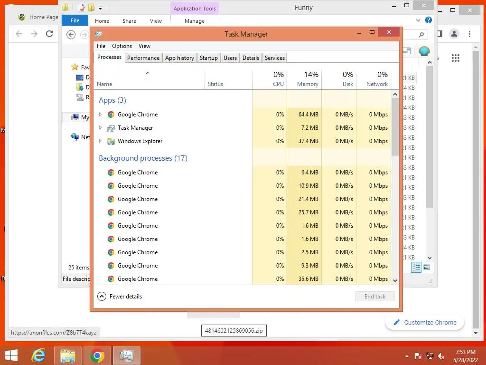
Task: Switch Explorer to large icons view
Action: pos(427,267)
